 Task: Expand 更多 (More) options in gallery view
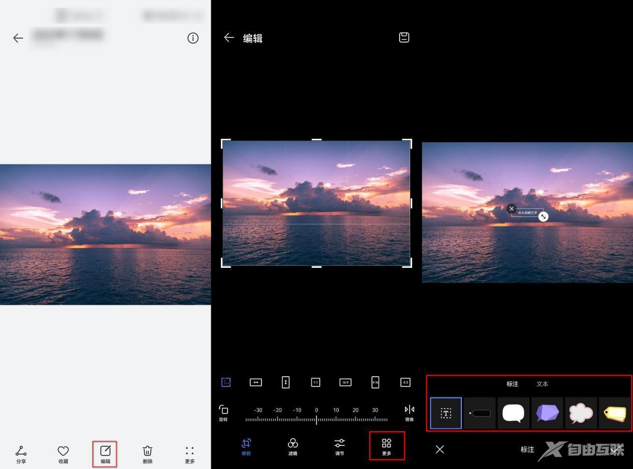click(189, 454)
